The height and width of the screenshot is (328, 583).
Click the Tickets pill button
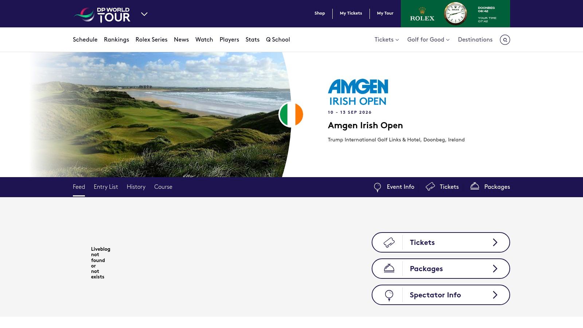pyautogui.click(x=441, y=242)
